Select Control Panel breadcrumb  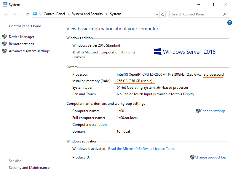[54, 14]
